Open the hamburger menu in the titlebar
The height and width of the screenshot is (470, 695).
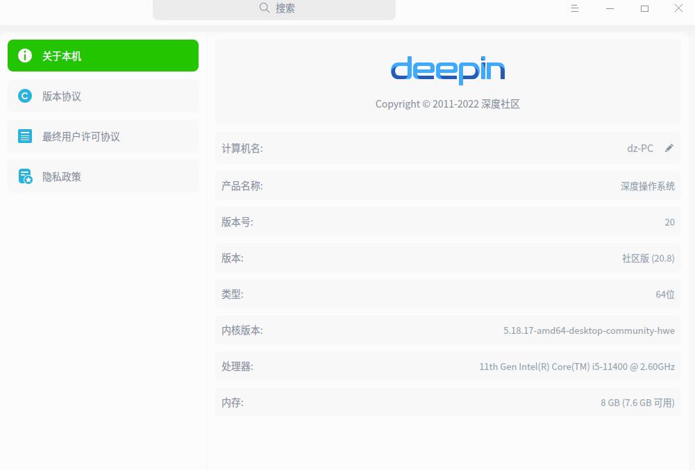click(574, 8)
